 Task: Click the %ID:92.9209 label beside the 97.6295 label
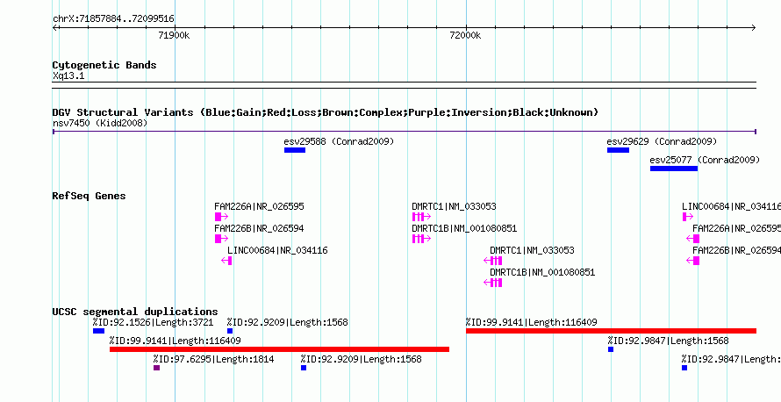(362, 359)
